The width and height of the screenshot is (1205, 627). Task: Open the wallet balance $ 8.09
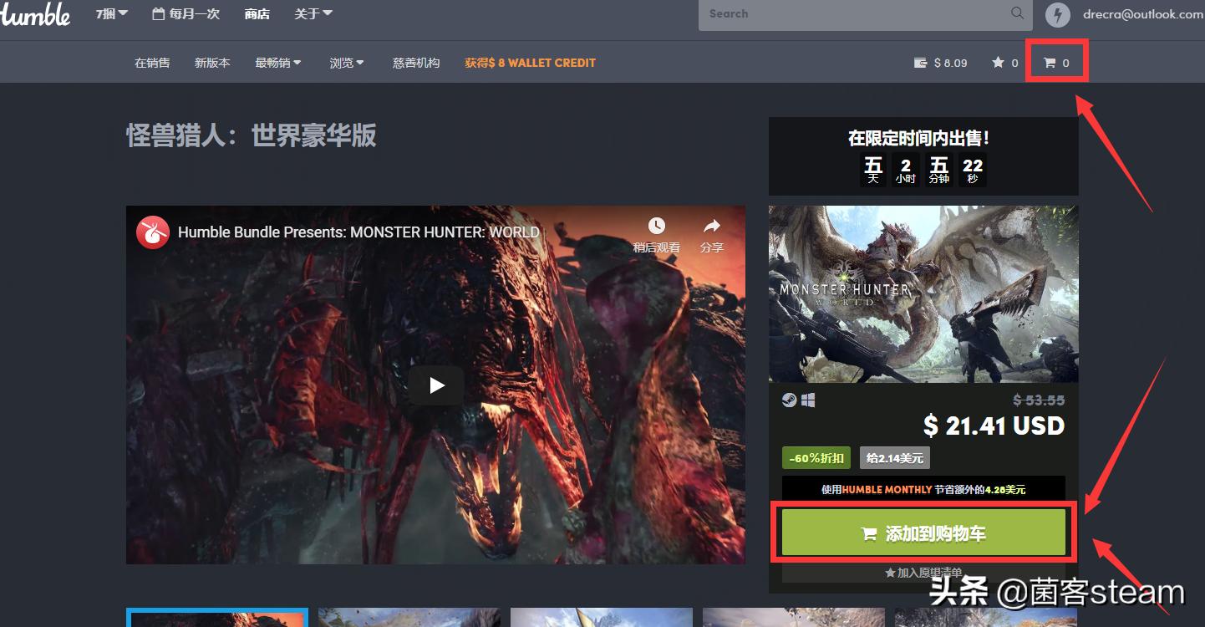pyautogui.click(x=941, y=63)
